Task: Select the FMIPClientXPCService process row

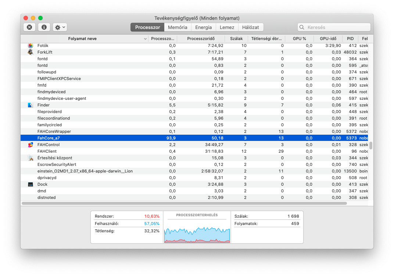Action: [x=194, y=79]
